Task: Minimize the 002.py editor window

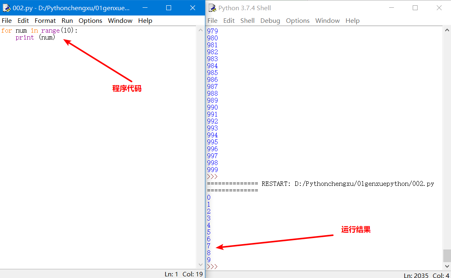Action: (145, 8)
